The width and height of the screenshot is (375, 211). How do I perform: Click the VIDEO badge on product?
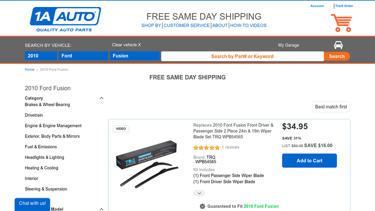[121, 128]
